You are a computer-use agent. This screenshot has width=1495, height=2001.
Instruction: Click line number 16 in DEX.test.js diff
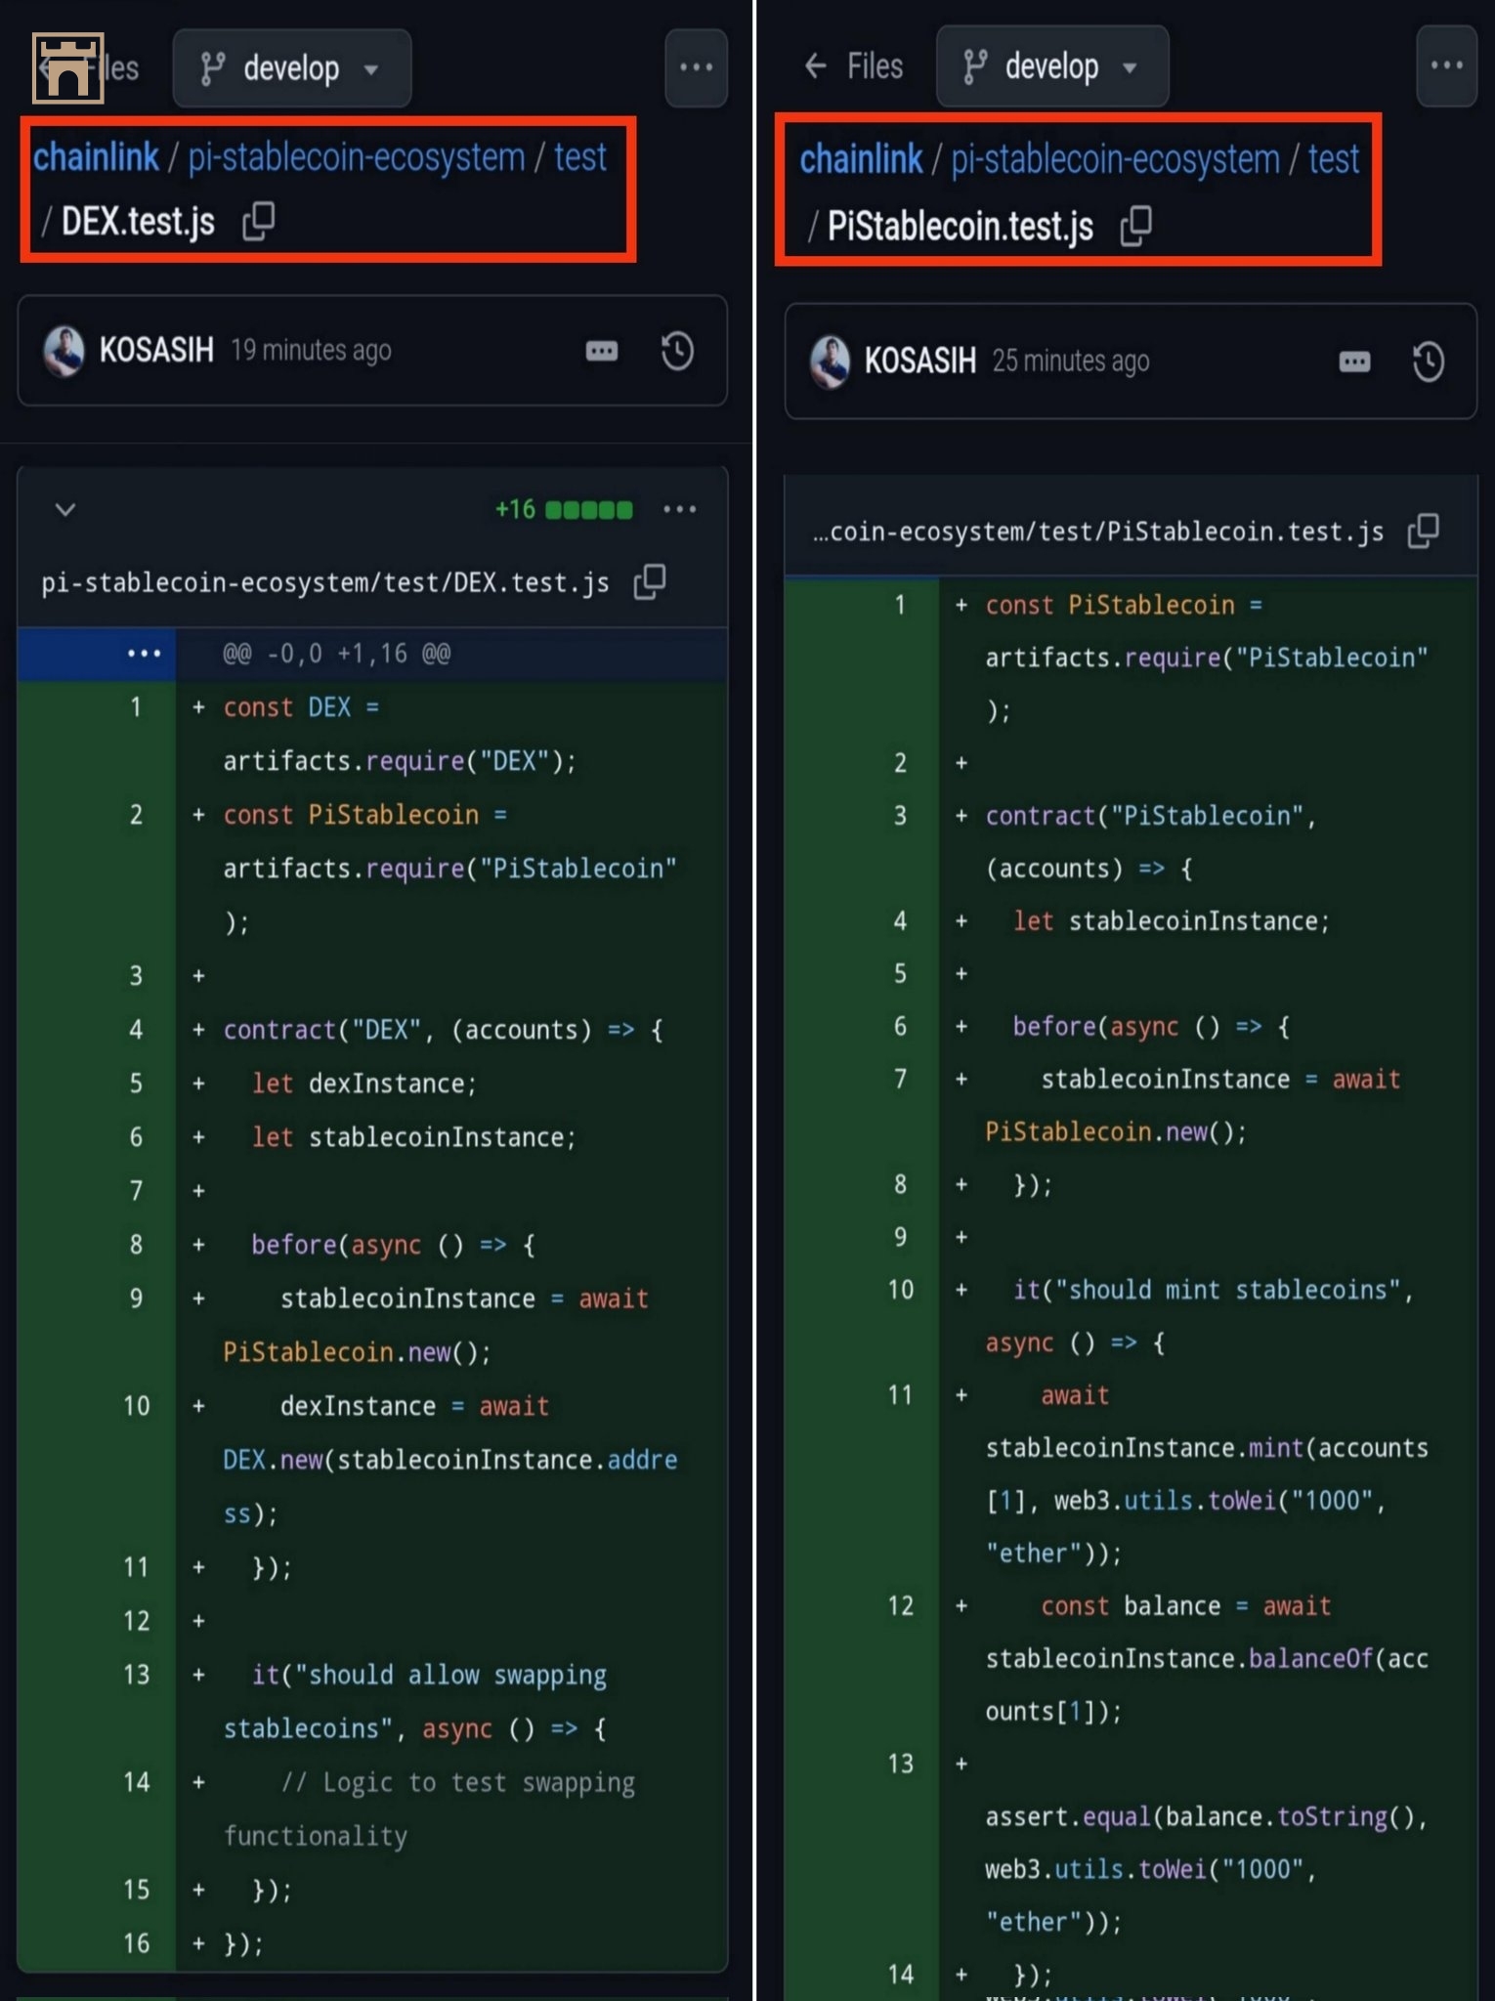tap(137, 1943)
